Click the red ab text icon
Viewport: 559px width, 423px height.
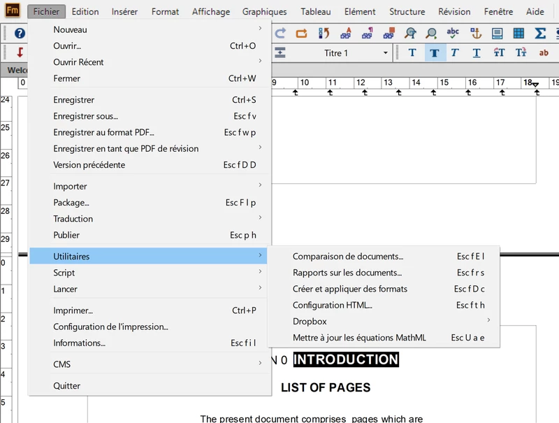[x=544, y=52]
